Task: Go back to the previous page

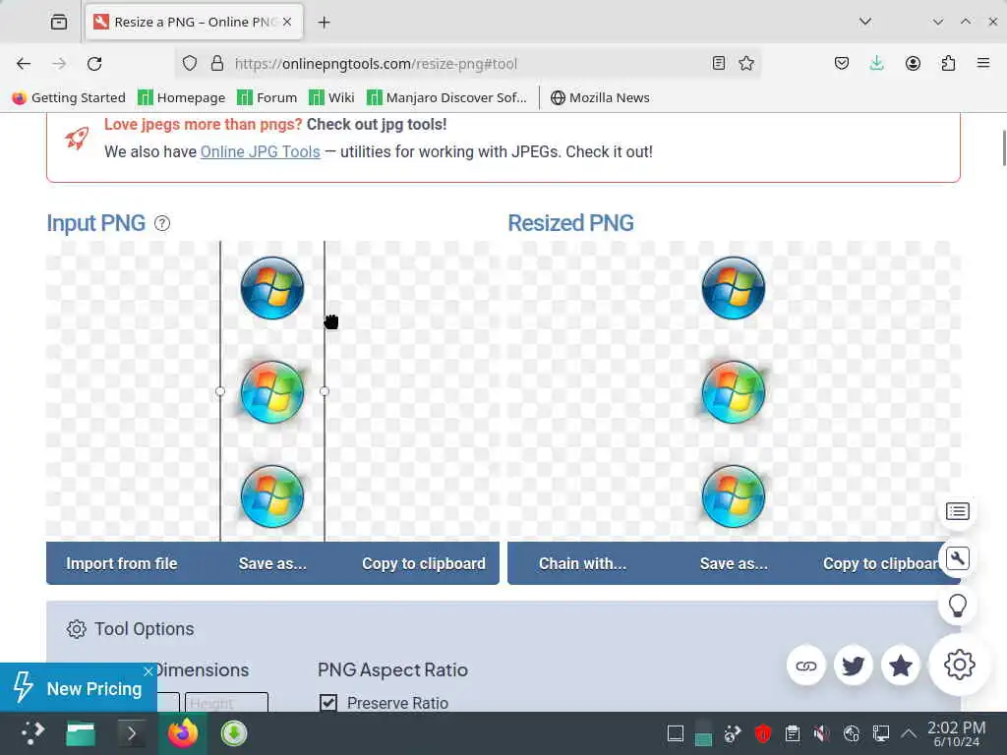Action: (x=24, y=64)
